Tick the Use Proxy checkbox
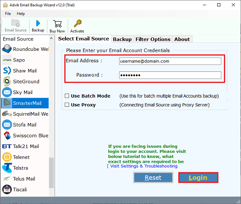Viewport: 241px width, 204px height. (67, 105)
